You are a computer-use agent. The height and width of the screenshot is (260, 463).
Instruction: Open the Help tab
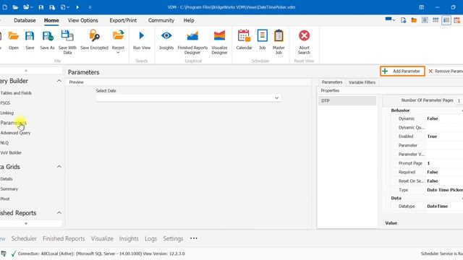[189, 20]
